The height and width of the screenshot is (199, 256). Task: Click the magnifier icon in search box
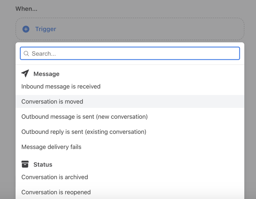26,54
